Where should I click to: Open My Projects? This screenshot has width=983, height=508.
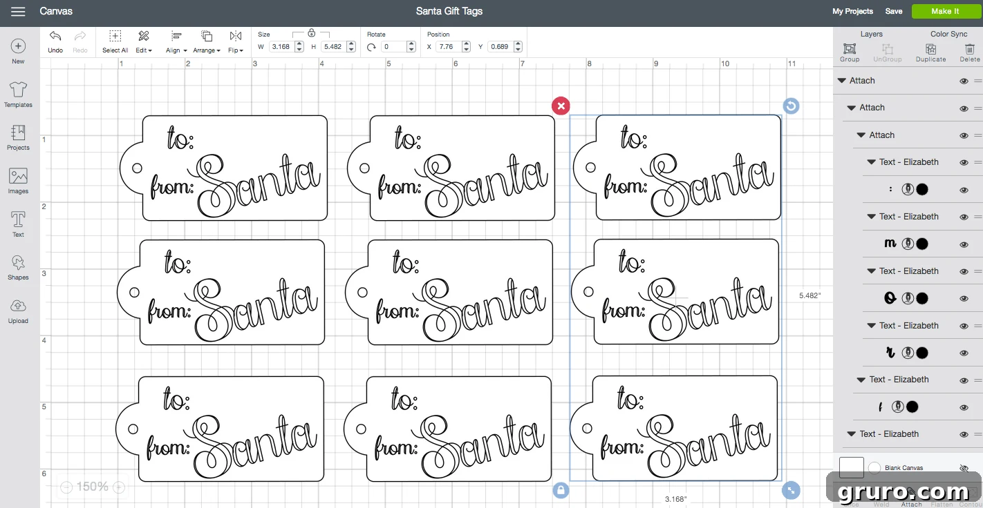pyautogui.click(x=852, y=11)
